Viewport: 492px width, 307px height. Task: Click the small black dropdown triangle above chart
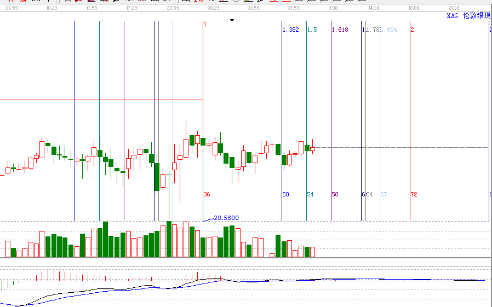coord(232,20)
